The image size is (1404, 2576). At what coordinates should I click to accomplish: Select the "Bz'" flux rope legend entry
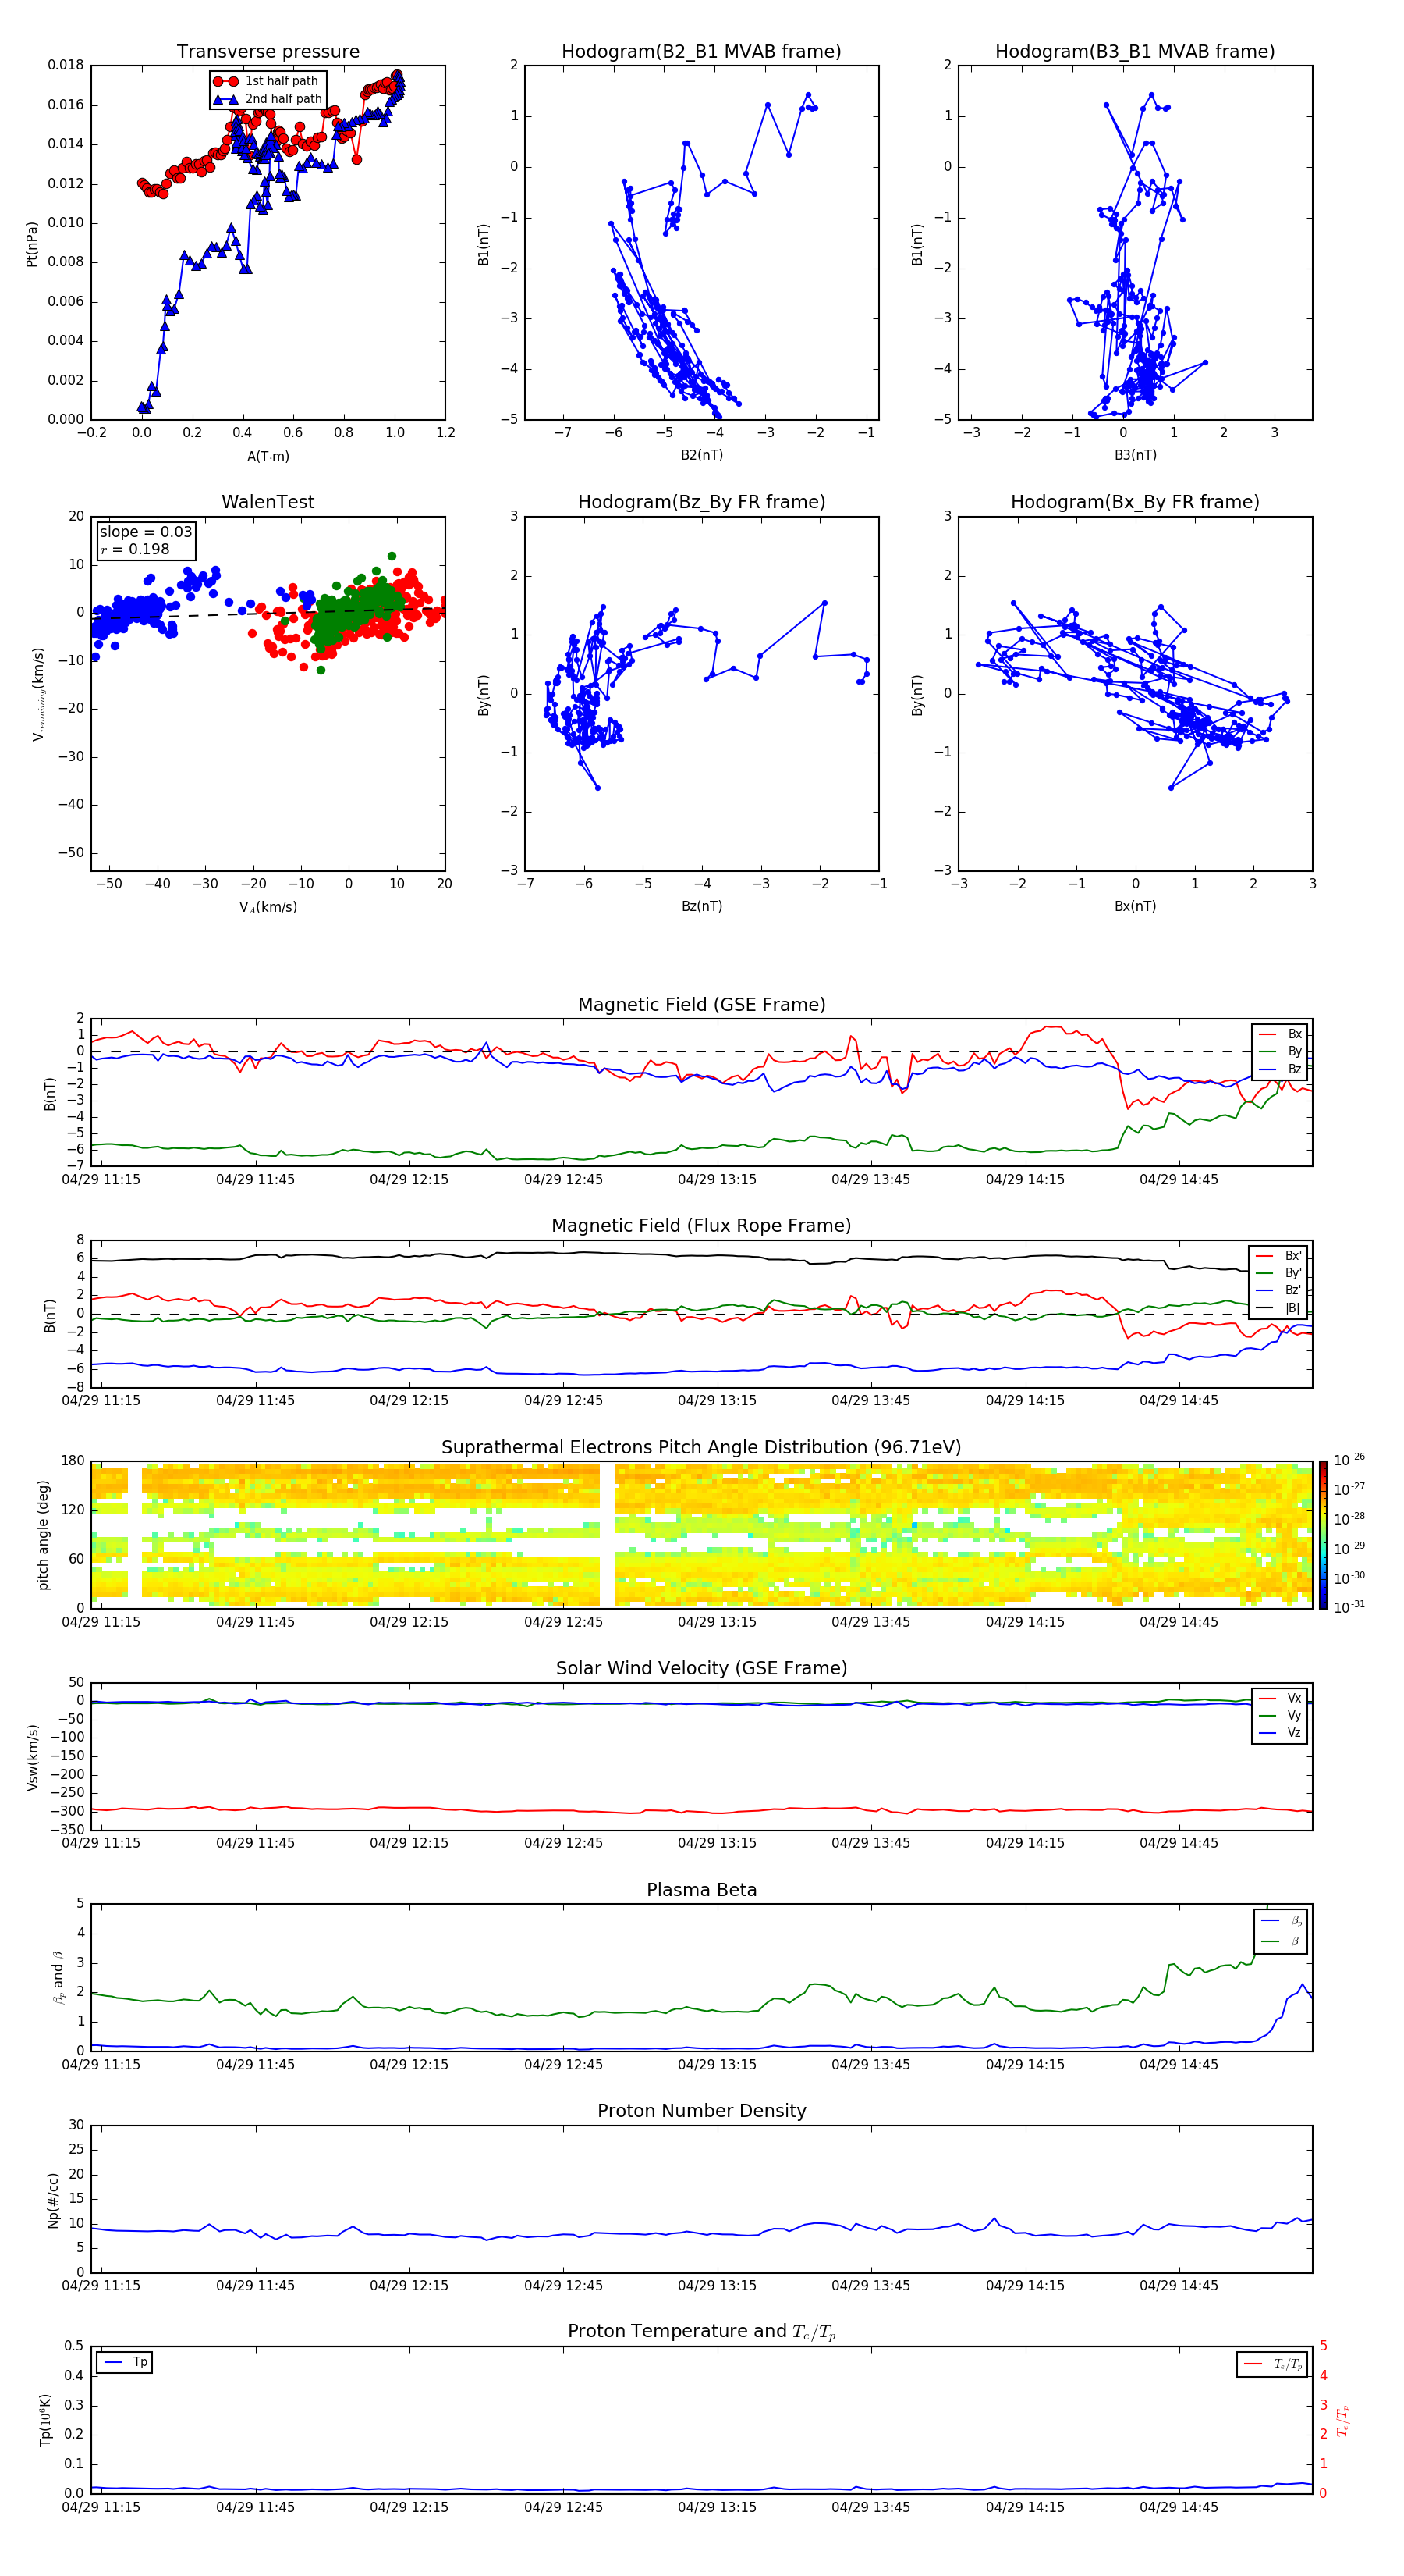pos(1279,1290)
